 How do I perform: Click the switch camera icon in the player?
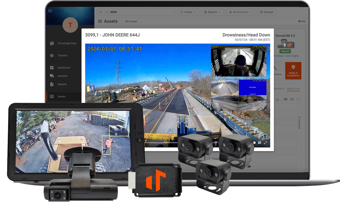(x=260, y=143)
